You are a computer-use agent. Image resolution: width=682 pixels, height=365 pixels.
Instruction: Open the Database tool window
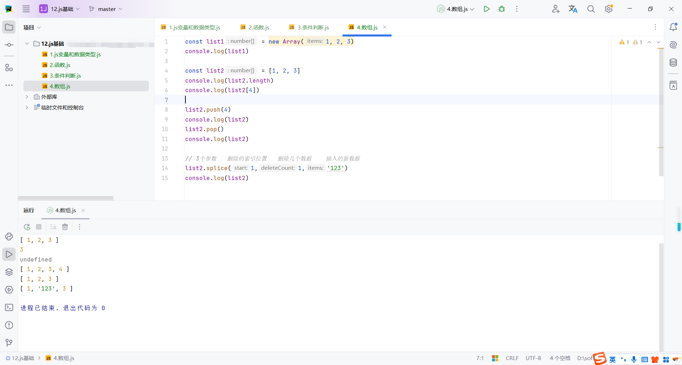click(673, 63)
